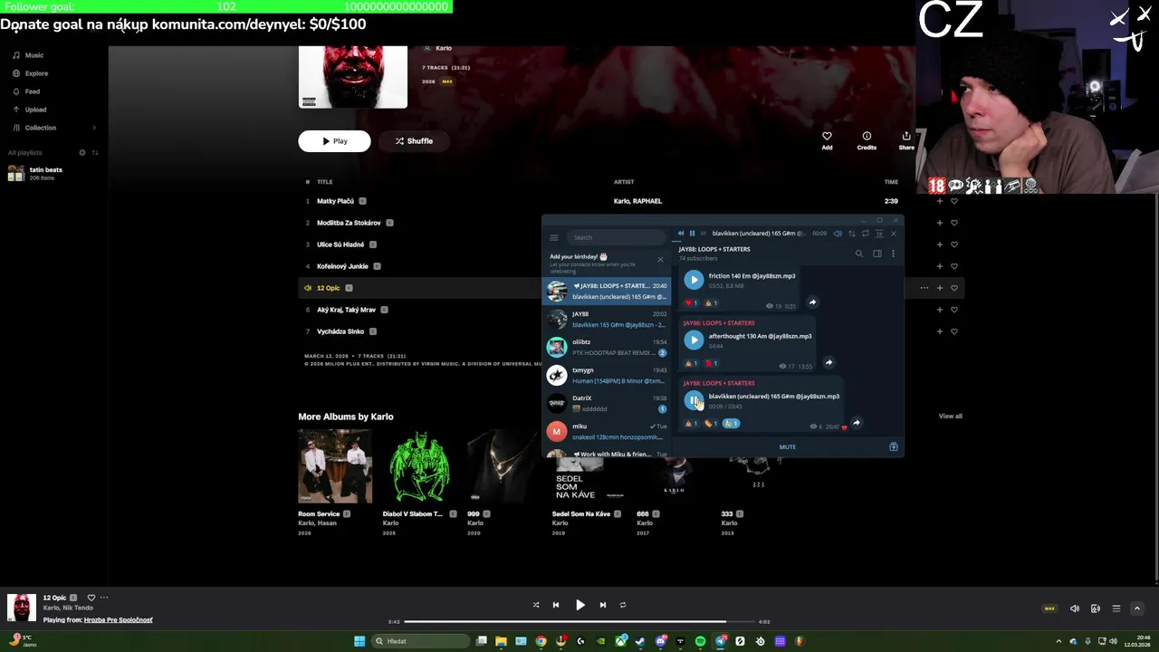
Task: Change Telegram playback speed 1X
Action: (x=878, y=234)
